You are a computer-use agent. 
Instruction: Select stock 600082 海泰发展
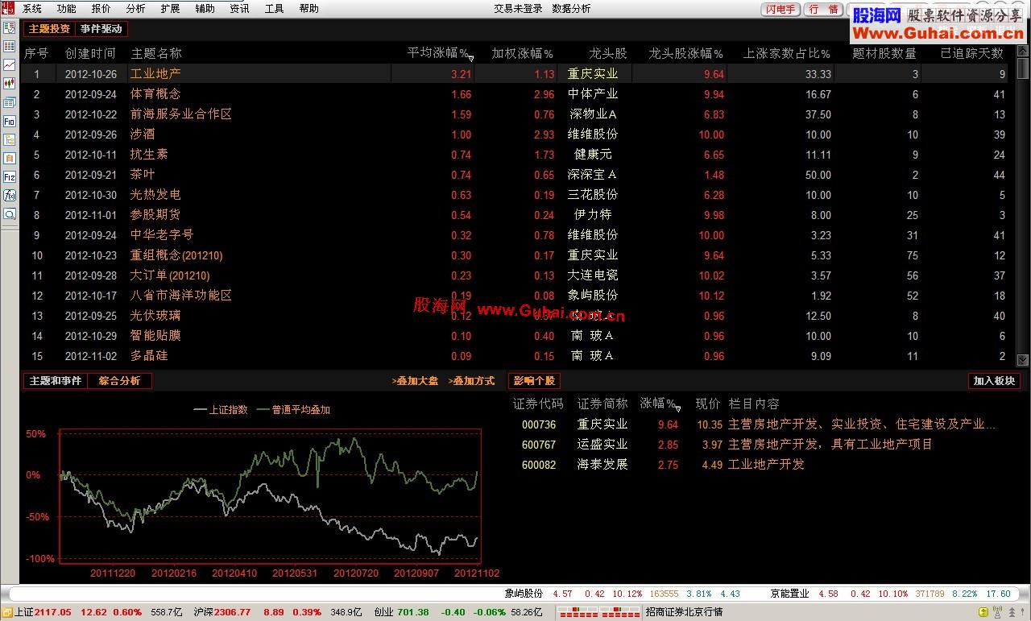(x=755, y=465)
